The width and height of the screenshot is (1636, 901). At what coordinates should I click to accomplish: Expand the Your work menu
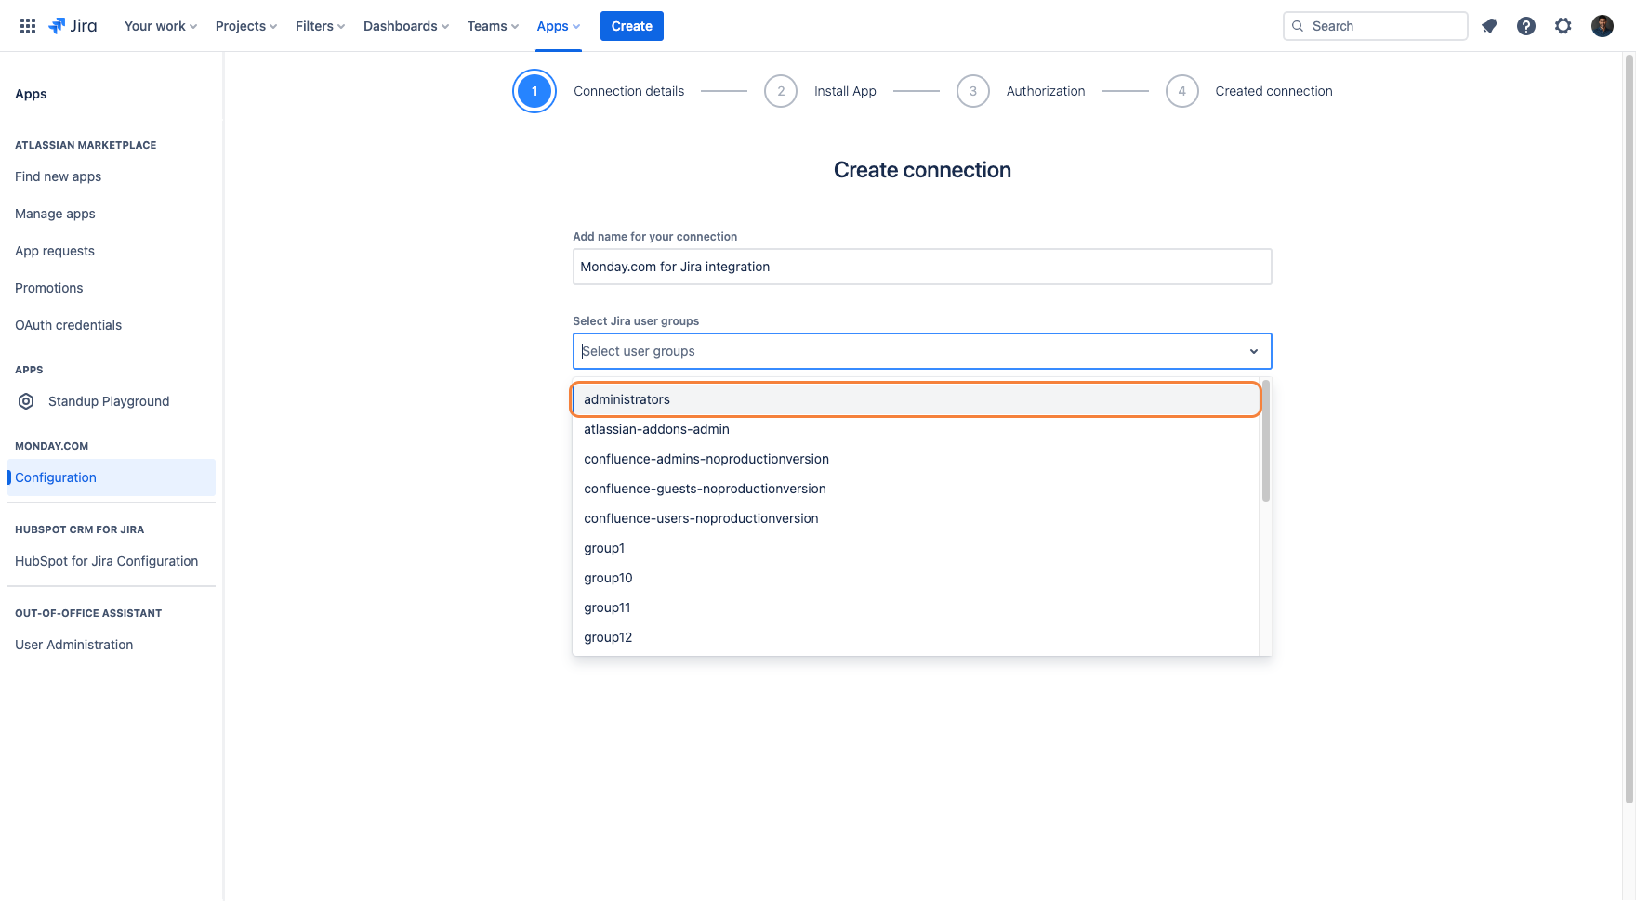click(x=161, y=26)
